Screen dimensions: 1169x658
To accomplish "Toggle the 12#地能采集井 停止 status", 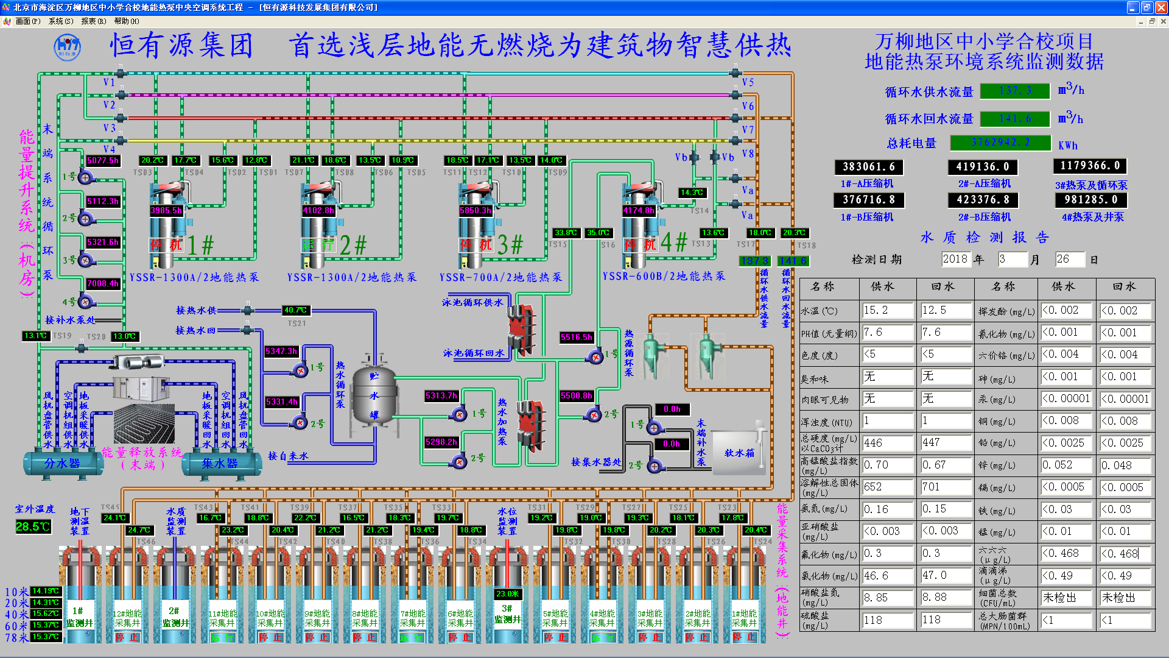I will 127,637.
